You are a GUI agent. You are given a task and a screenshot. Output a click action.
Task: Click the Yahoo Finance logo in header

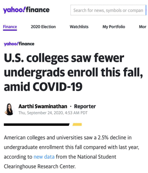click(x=26, y=10)
